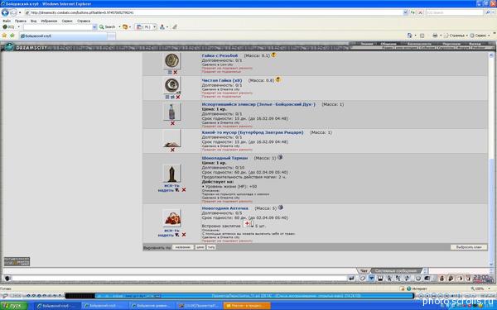Expand the address bar dropdown arrow
The height and width of the screenshot is (310, 497).
tap(405, 12)
